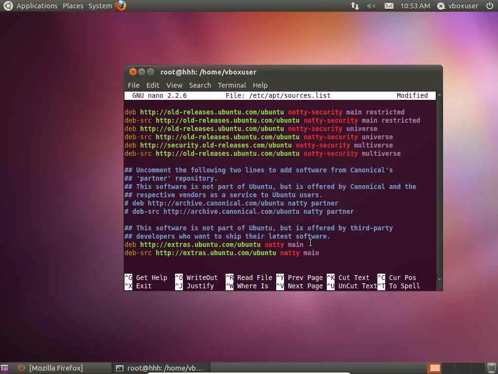
Task: Click the scrollbar up arrow in terminal
Action: click(x=439, y=95)
